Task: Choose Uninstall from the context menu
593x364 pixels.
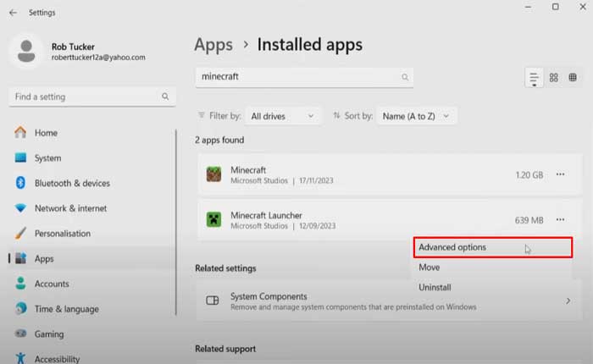Action: tap(435, 288)
